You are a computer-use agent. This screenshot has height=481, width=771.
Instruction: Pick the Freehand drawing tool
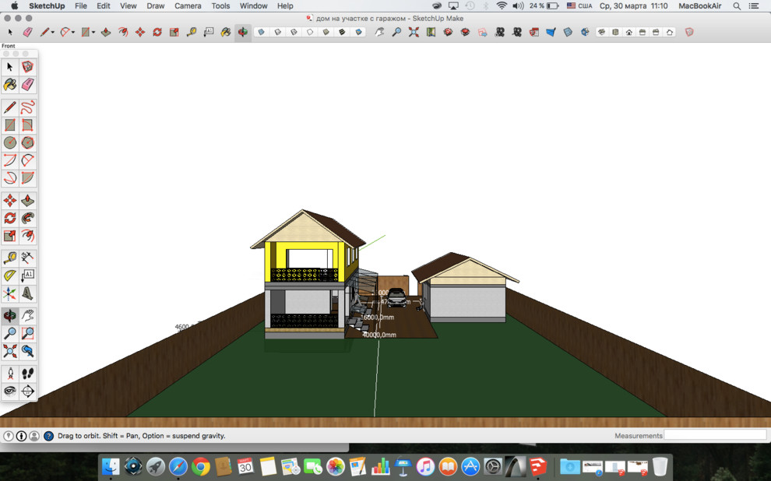coord(27,107)
